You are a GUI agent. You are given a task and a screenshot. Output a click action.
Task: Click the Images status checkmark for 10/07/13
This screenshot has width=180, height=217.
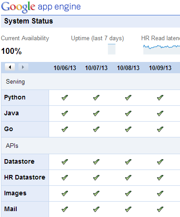tap(96, 193)
